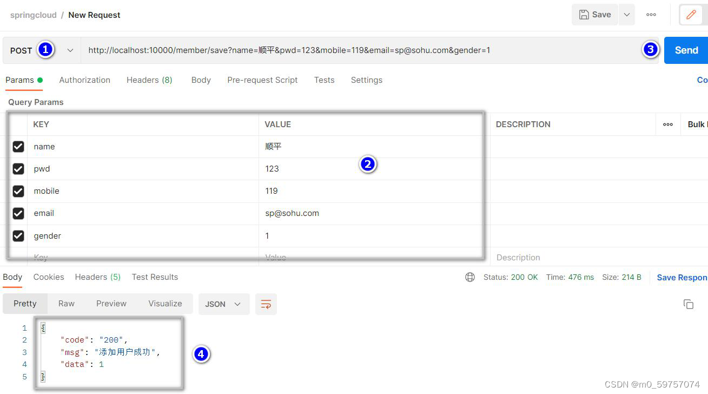Click the Size 214 B text
Image resolution: width=708 pixels, height=394 pixels.
point(621,277)
